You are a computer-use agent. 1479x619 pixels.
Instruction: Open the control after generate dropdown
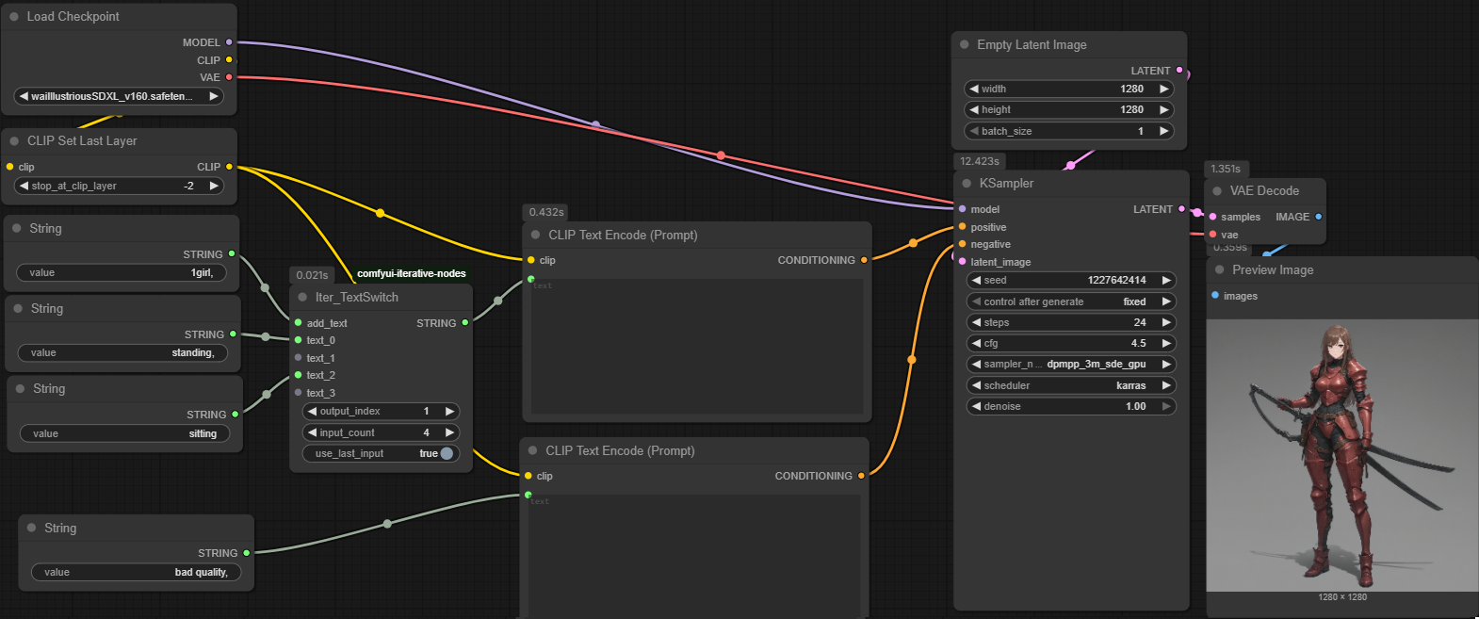click(1071, 301)
